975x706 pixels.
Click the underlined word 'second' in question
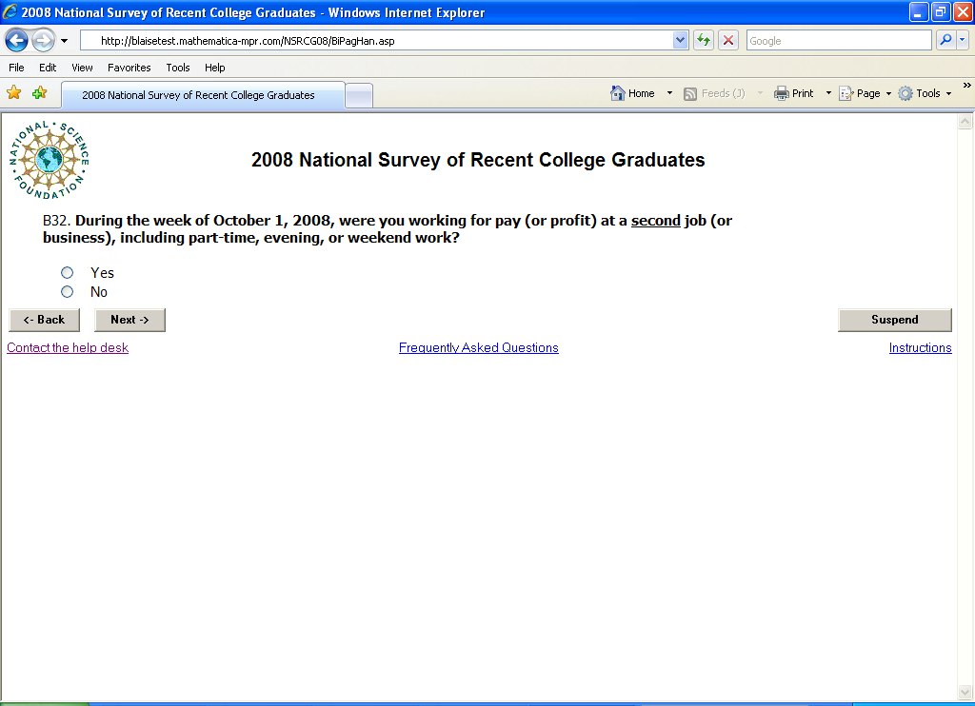[656, 221]
